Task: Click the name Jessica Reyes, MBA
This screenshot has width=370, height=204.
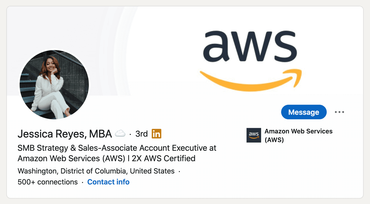Action: coord(64,134)
